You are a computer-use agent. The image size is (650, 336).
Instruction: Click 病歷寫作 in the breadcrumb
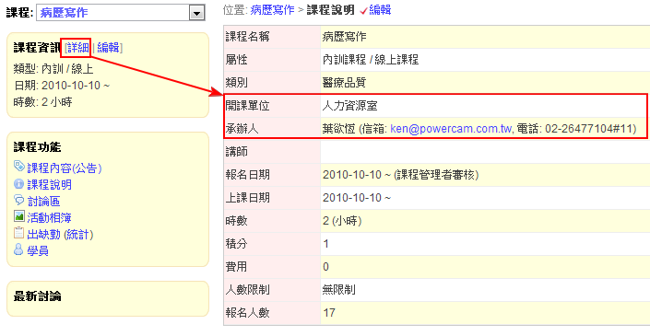[272, 10]
